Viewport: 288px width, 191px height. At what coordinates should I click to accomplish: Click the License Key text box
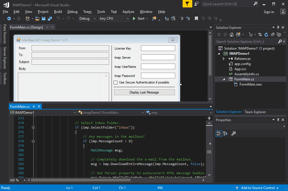(x=158, y=48)
